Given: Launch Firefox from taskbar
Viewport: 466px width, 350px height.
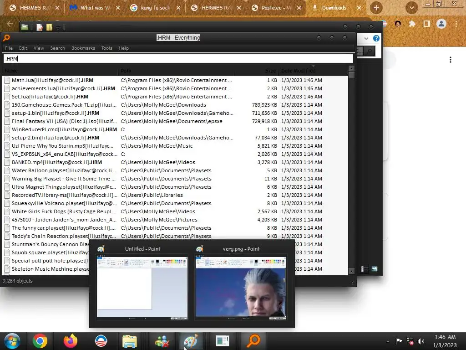Looking at the screenshot, I should coord(70,341).
